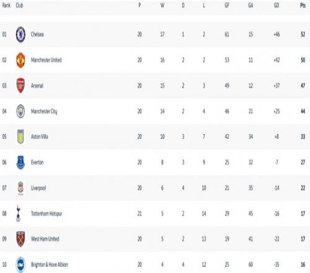Sort table by Rank column header
Screen dimensions: 310x273
(x=6, y=6)
